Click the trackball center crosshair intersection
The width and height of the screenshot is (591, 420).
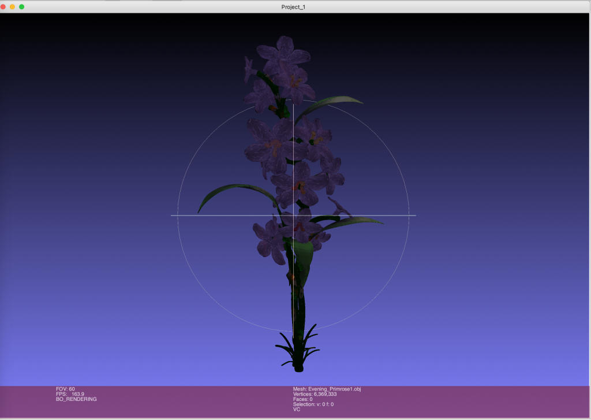click(293, 215)
